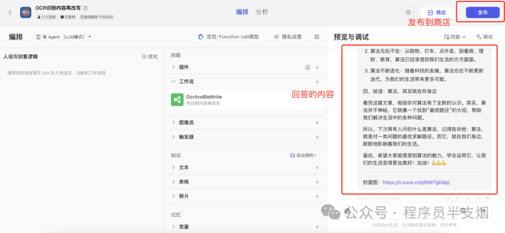The height and width of the screenshot is (233, 505).
Task: Open the 技能 dropdown in the preview panel
Action: click(454, 37)
